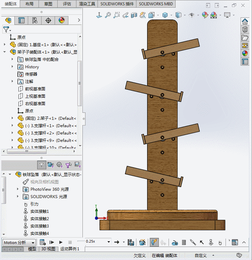Click the Apply Scene icon
The height and width of the screenshot is (260, 252).
click(x=214, y=15)
